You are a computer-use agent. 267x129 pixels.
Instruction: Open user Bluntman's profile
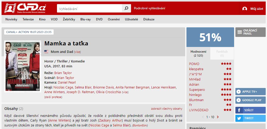[x=196, y=100]
